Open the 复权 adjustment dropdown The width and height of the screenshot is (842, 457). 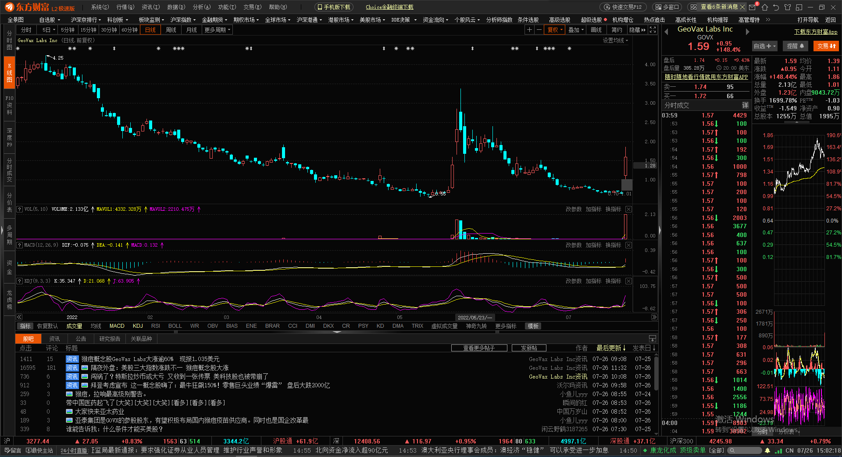point(555,30)
